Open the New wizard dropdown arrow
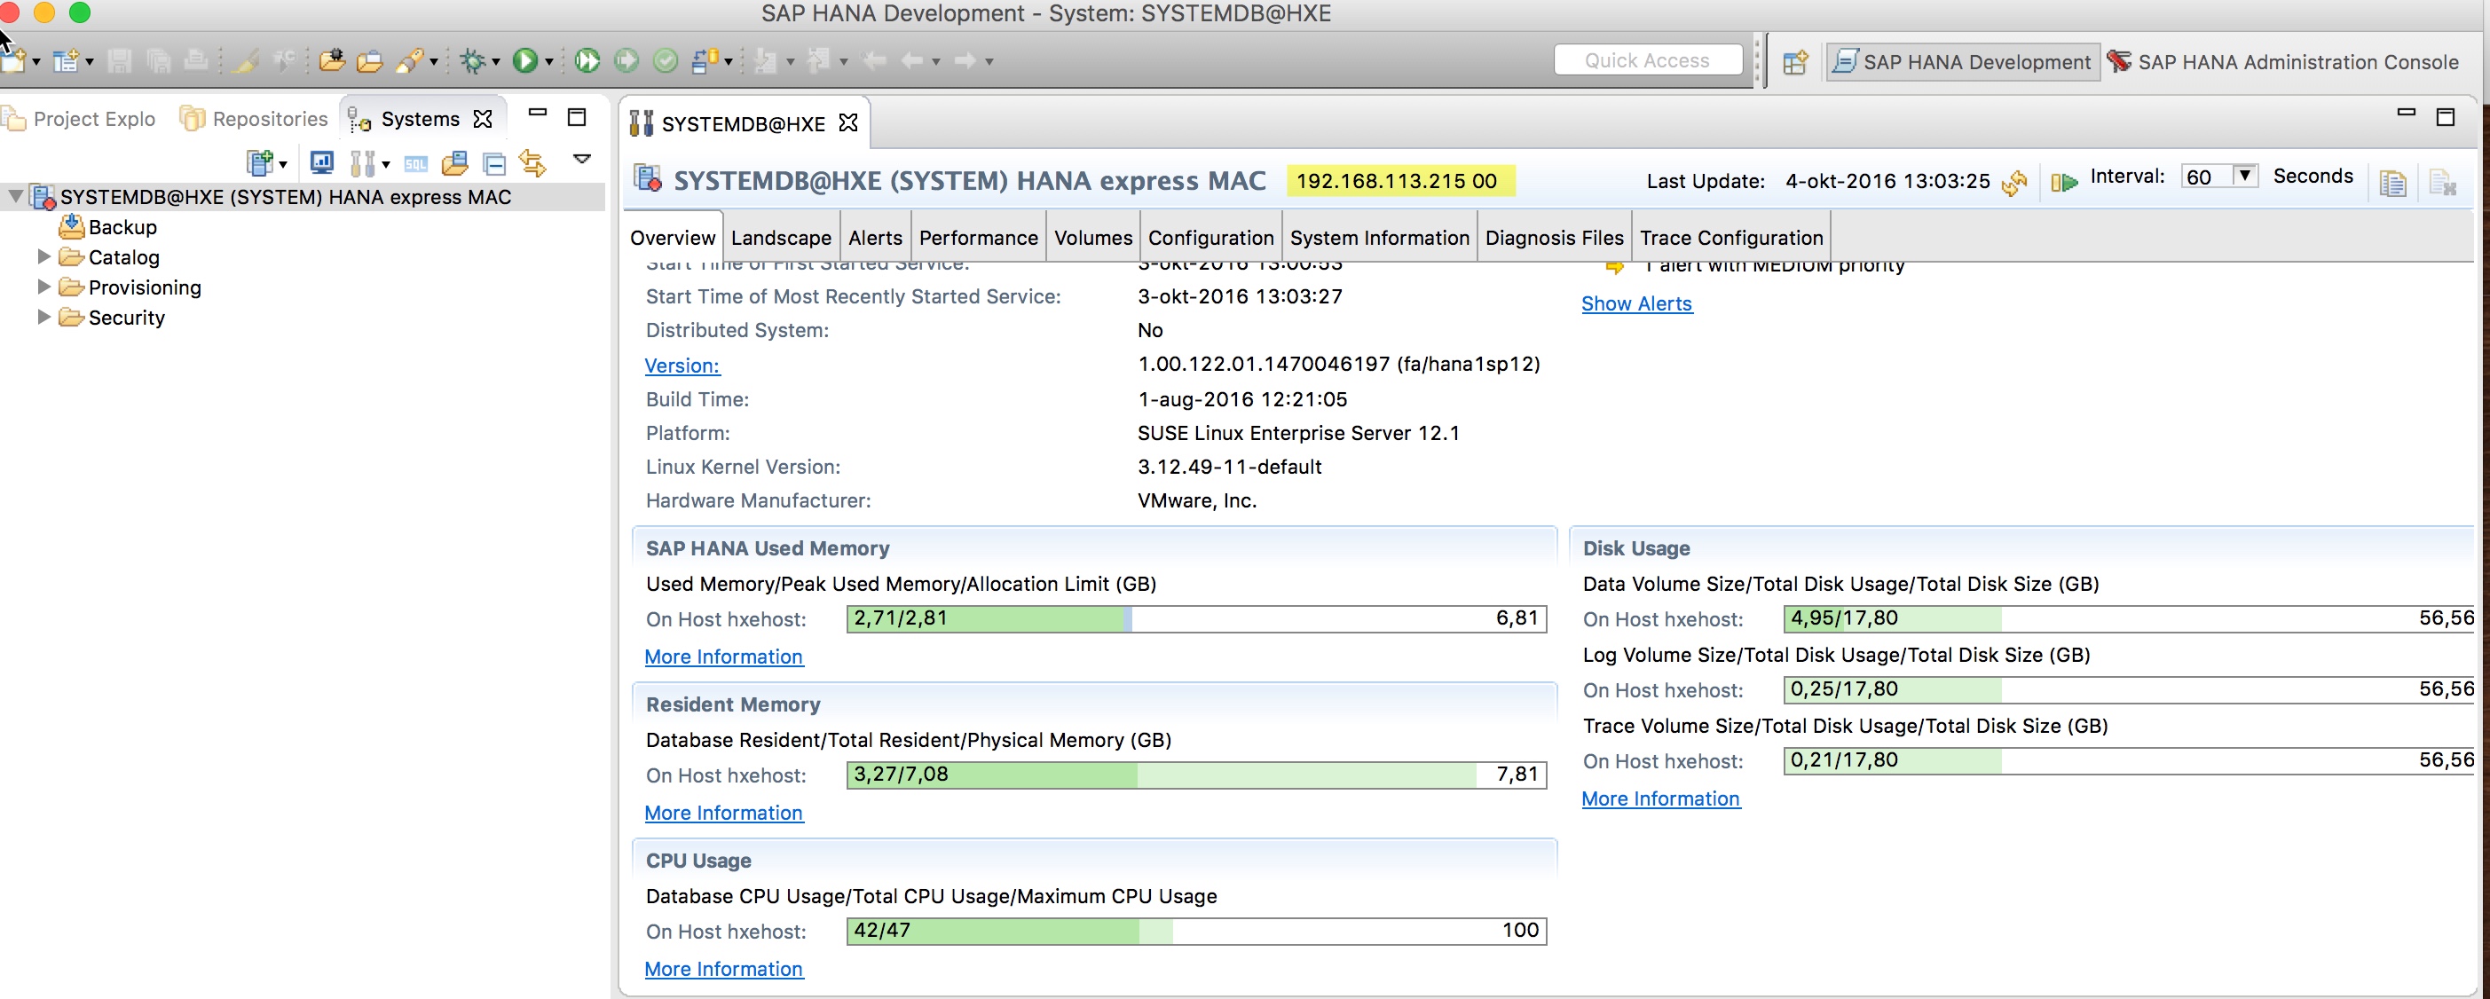2490x999 pixels. [36, 62]
